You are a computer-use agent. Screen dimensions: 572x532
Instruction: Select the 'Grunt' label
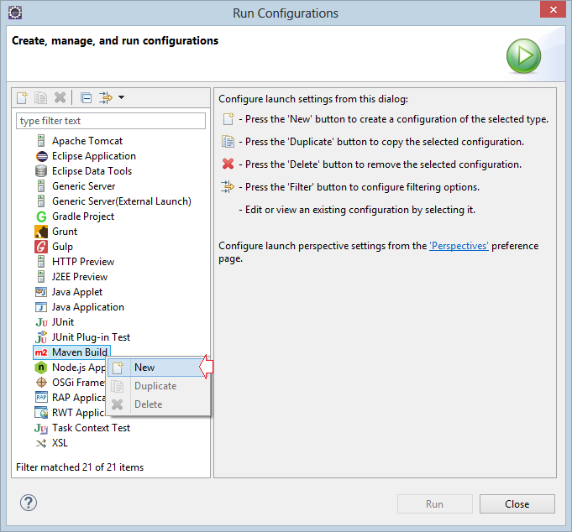[65, 232]
